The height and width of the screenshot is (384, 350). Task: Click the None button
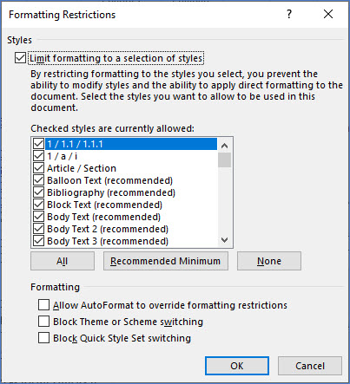269,261
